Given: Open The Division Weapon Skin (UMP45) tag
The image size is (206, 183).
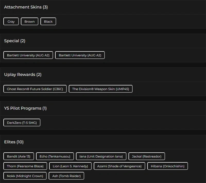Looking at the screenshot, I should tap(101, 89).
